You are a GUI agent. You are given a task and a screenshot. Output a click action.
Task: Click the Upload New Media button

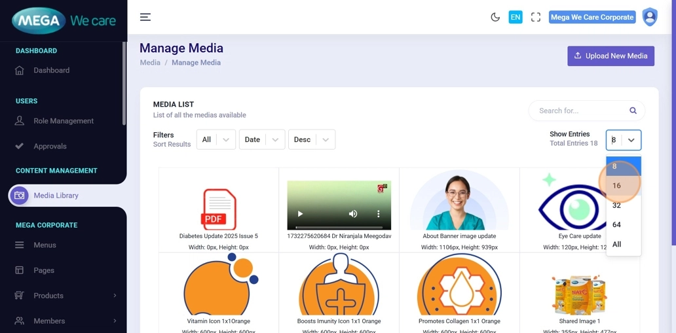coord(610,56)
